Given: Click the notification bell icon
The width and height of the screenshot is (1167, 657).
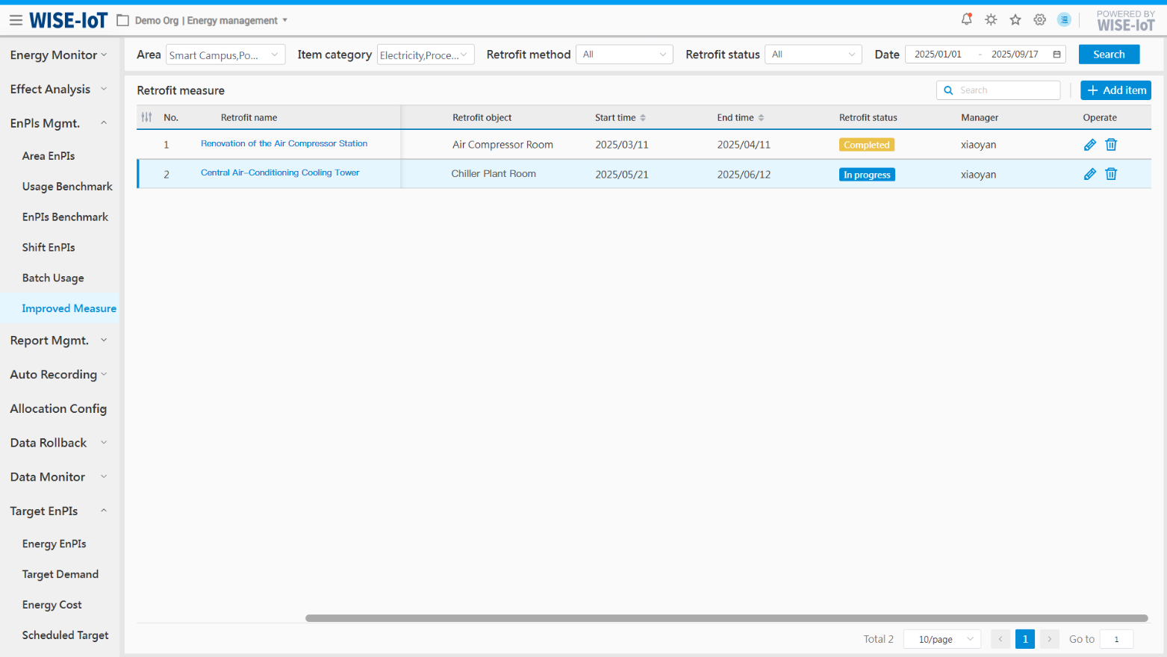Looking at the screenshot, I should point(966,19).
